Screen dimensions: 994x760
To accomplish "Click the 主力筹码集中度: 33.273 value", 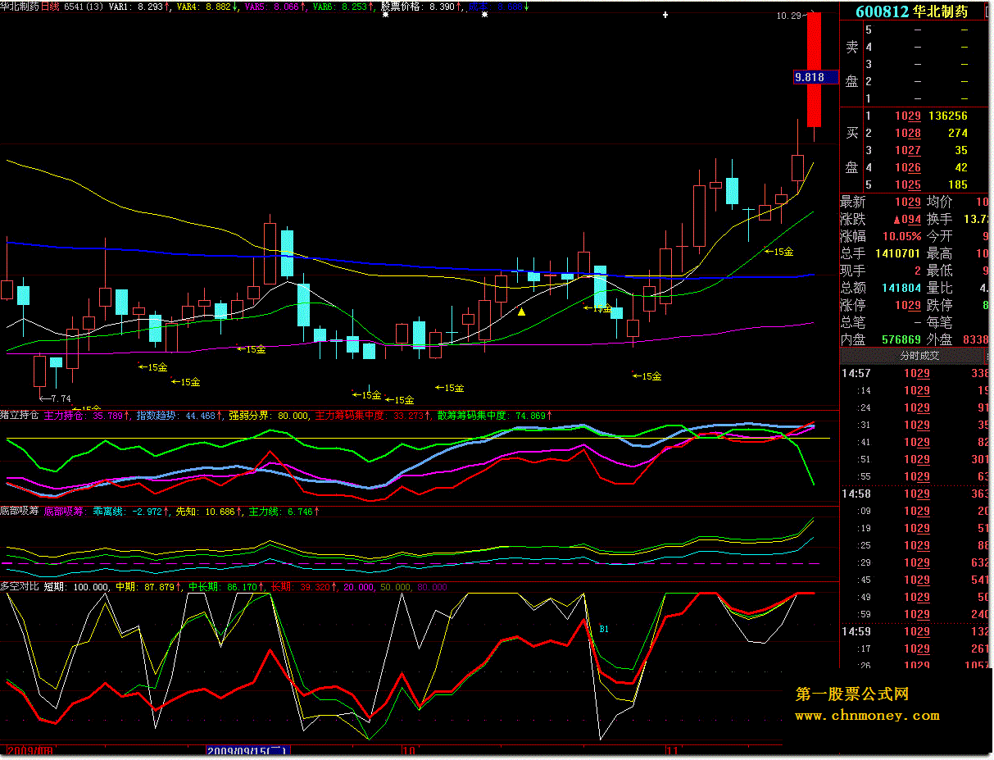I will 374,416.
